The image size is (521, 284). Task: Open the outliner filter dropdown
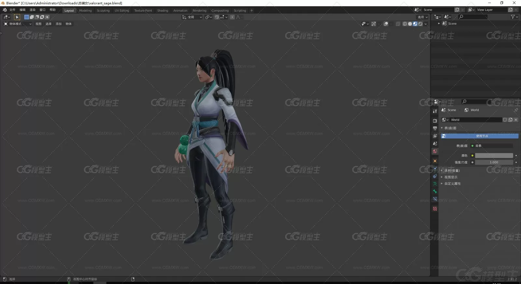click(514, 17)
